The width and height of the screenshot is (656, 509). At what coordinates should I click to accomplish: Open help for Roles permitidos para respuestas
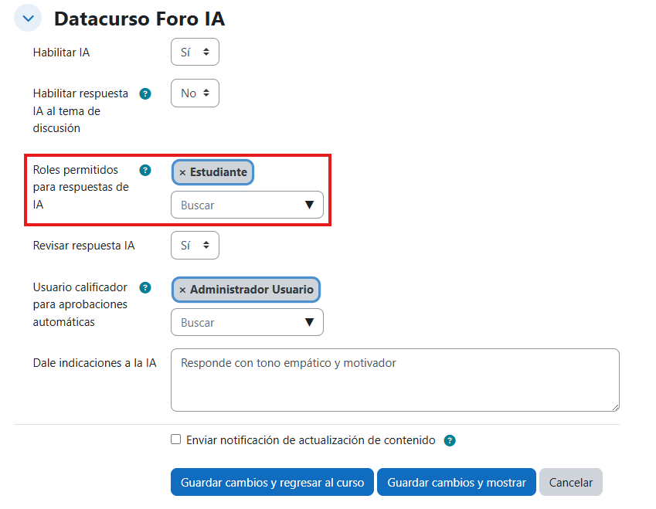coord(145,170)
